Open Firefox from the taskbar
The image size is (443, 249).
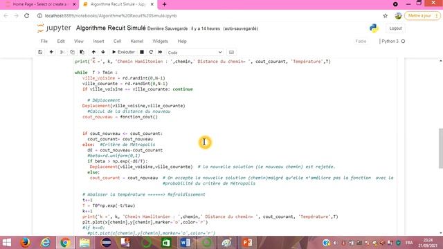tap(25, 243)
